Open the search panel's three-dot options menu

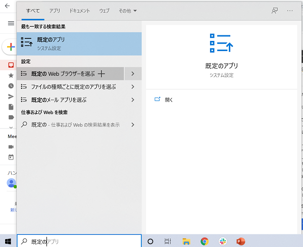tap(290, 10)
